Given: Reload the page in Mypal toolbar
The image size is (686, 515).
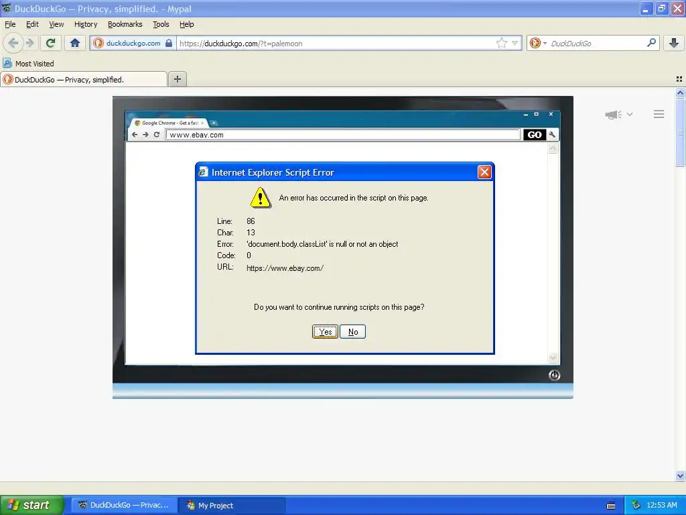Looking at the screenshot, I should (x=50, y=43).
